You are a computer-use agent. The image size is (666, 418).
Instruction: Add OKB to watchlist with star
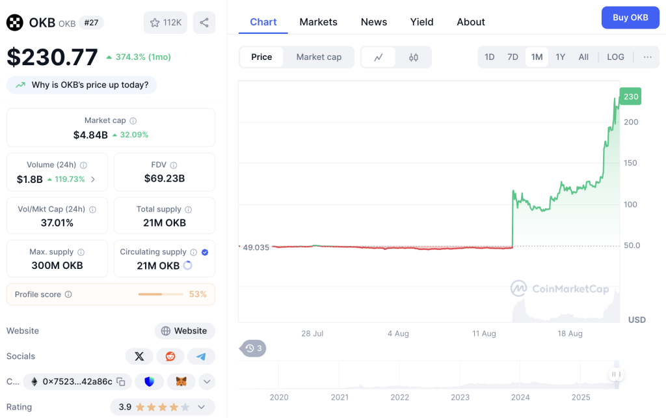[165, 23]
